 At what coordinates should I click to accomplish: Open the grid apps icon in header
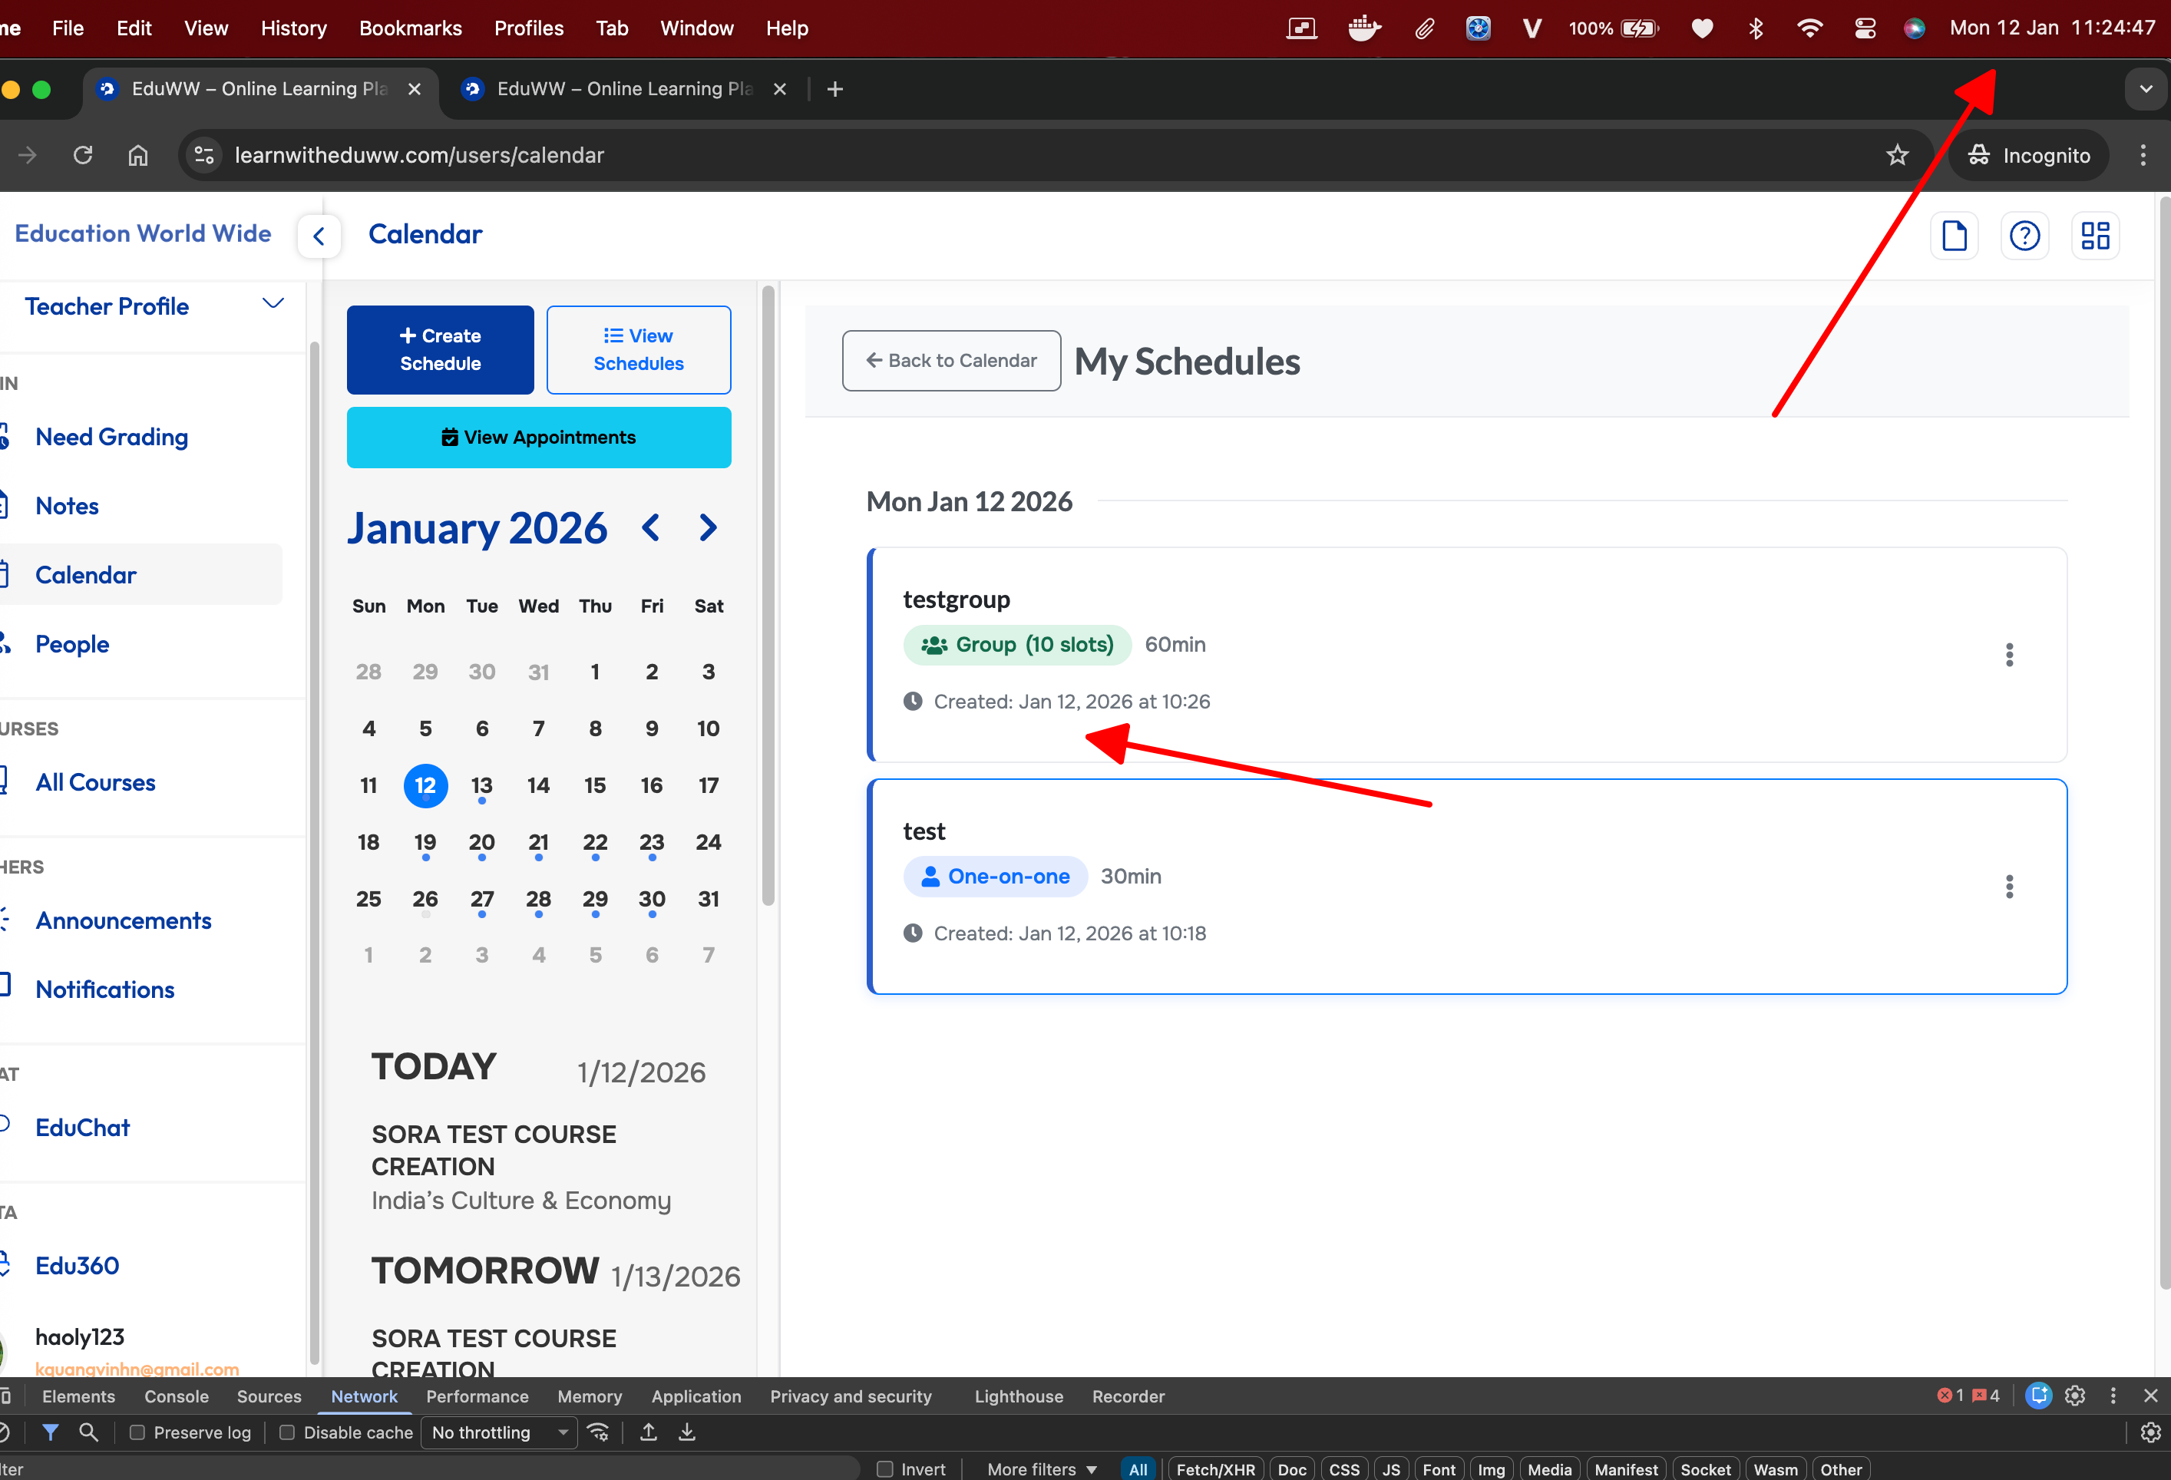click(2094, 236)
